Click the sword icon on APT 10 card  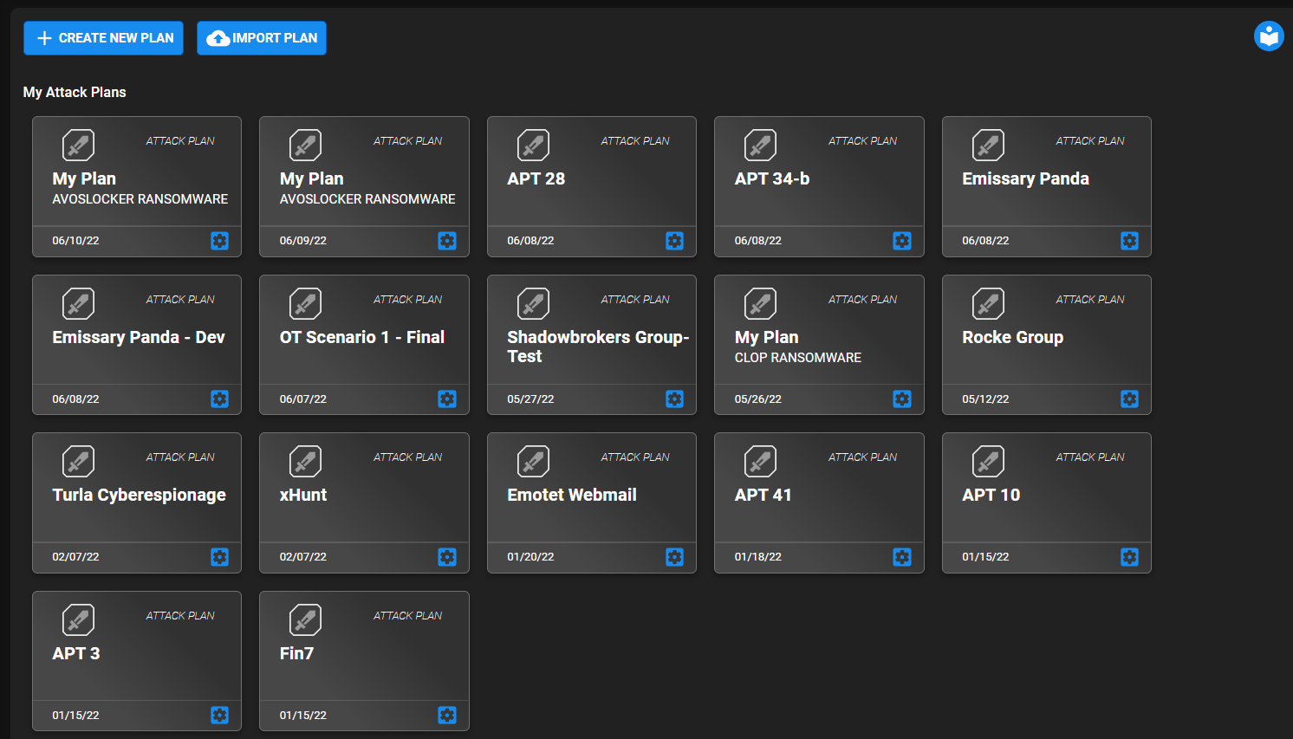pos(988,461)
